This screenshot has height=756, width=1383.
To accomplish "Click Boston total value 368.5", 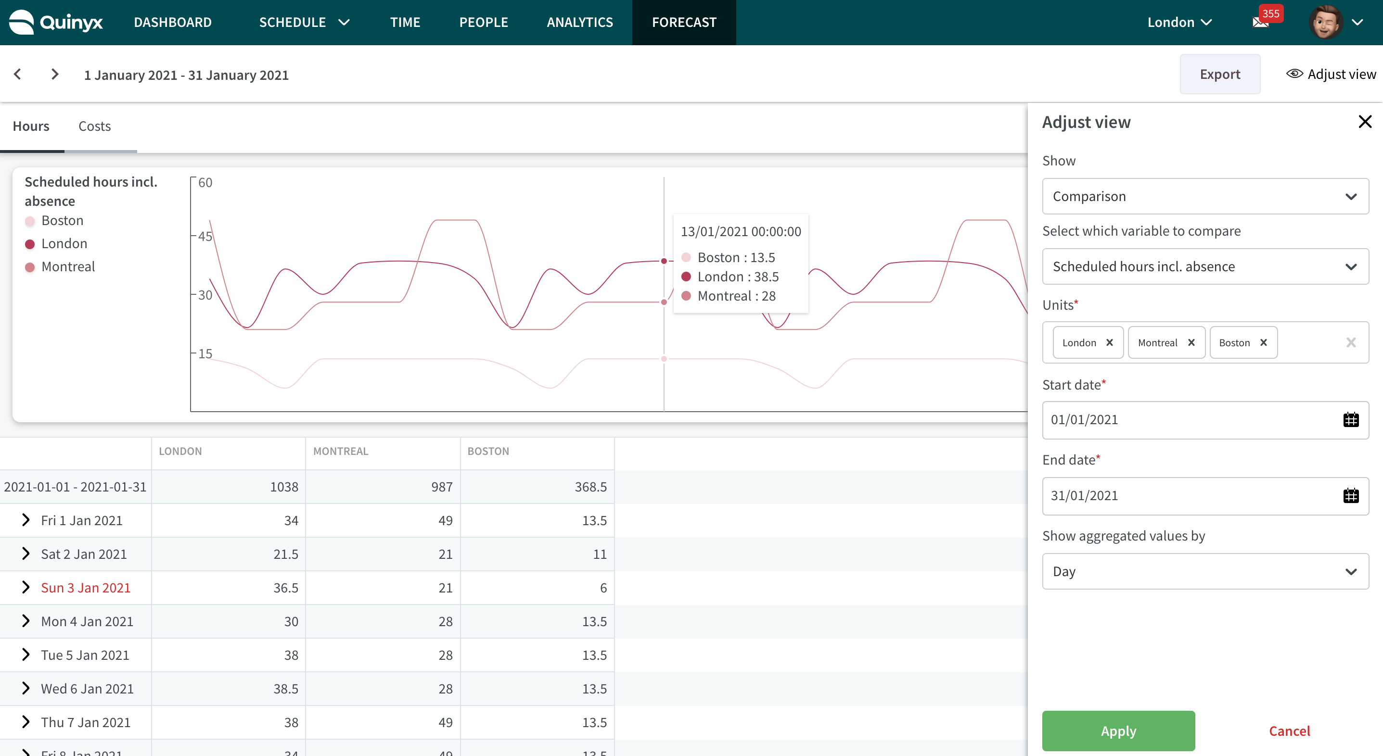I will click(x=590, y=487).
